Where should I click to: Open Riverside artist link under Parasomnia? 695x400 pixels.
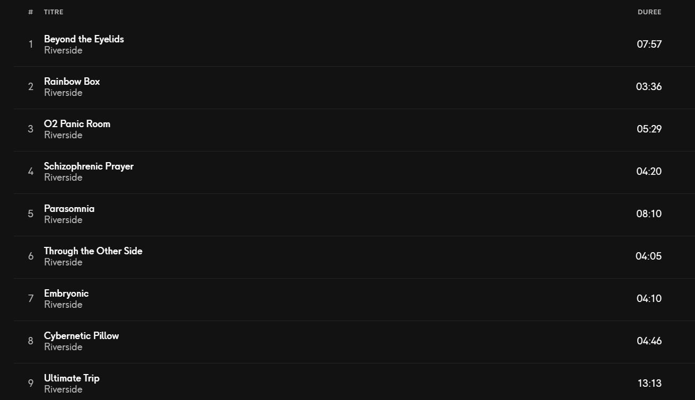63,220
